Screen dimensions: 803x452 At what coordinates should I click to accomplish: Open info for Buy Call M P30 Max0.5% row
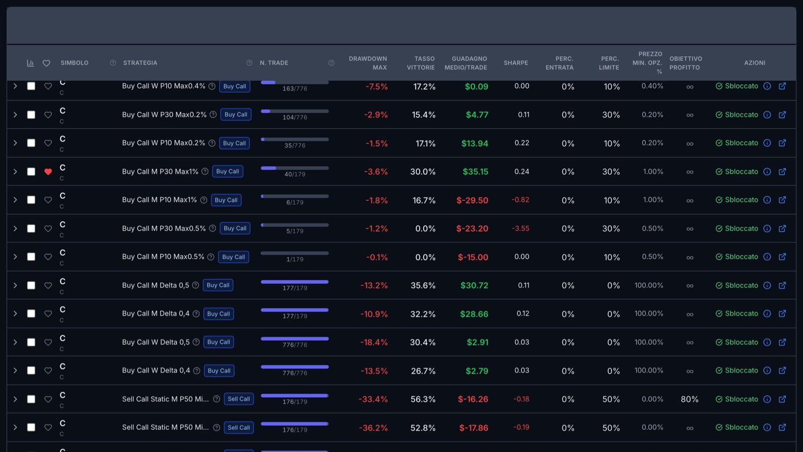click(767, 229)
